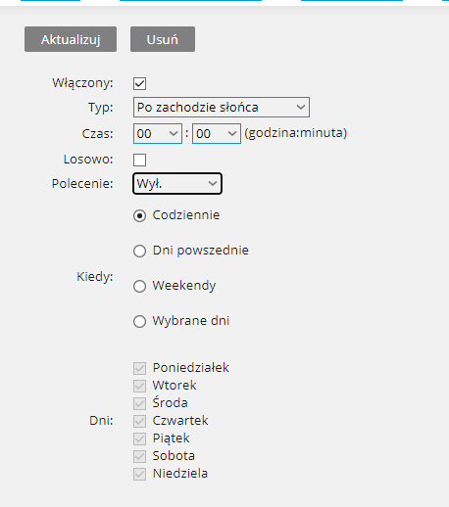This screenshot has height=507, width=449.
Task: Toggle the Czwartek checkbox
Action: pos(139,421)
